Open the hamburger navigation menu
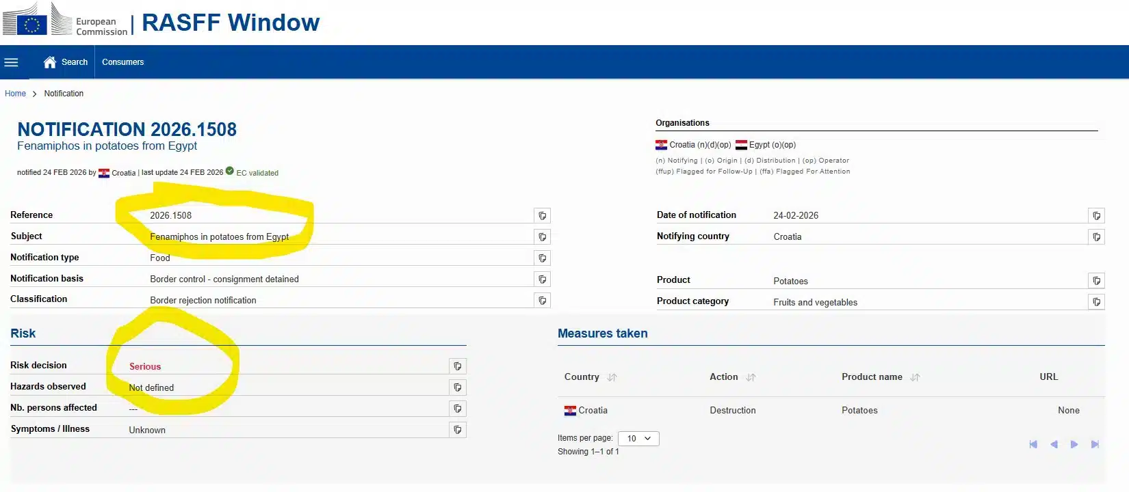Image resolution: width=1129 pixels, height=492 pixels. click(11, 62)
